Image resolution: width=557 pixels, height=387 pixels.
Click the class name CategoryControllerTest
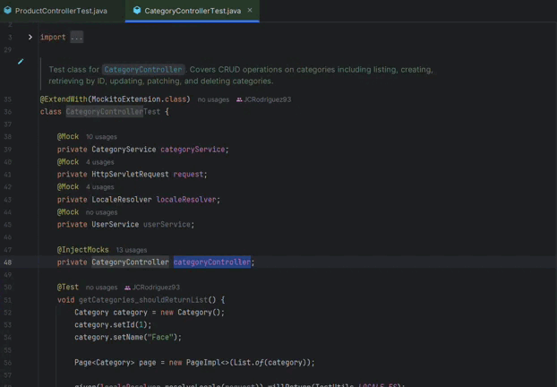click(113, 112)
